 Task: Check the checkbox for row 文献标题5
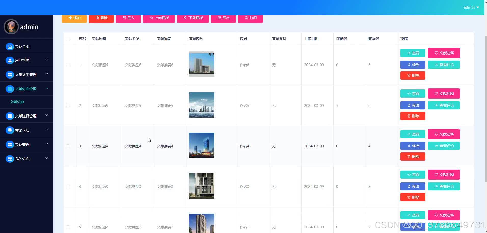click(68, 106)
